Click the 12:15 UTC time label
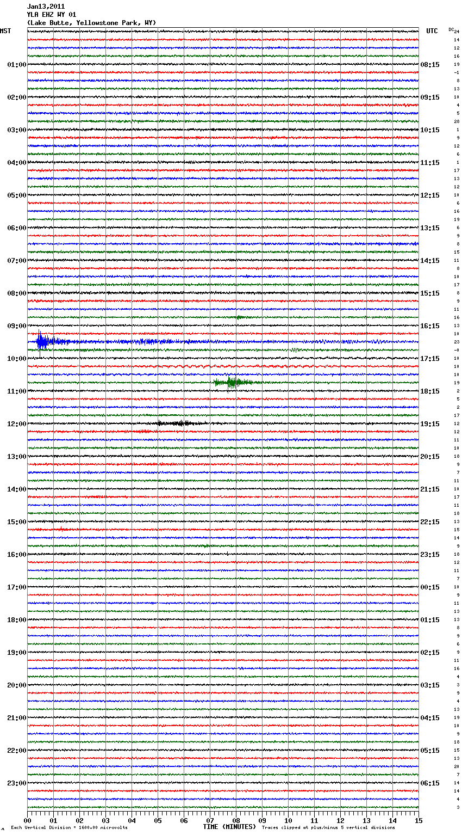 tap(430, 195)
